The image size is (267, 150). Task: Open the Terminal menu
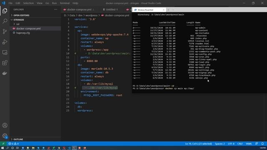pyautogui.click(x=65, y=3)
